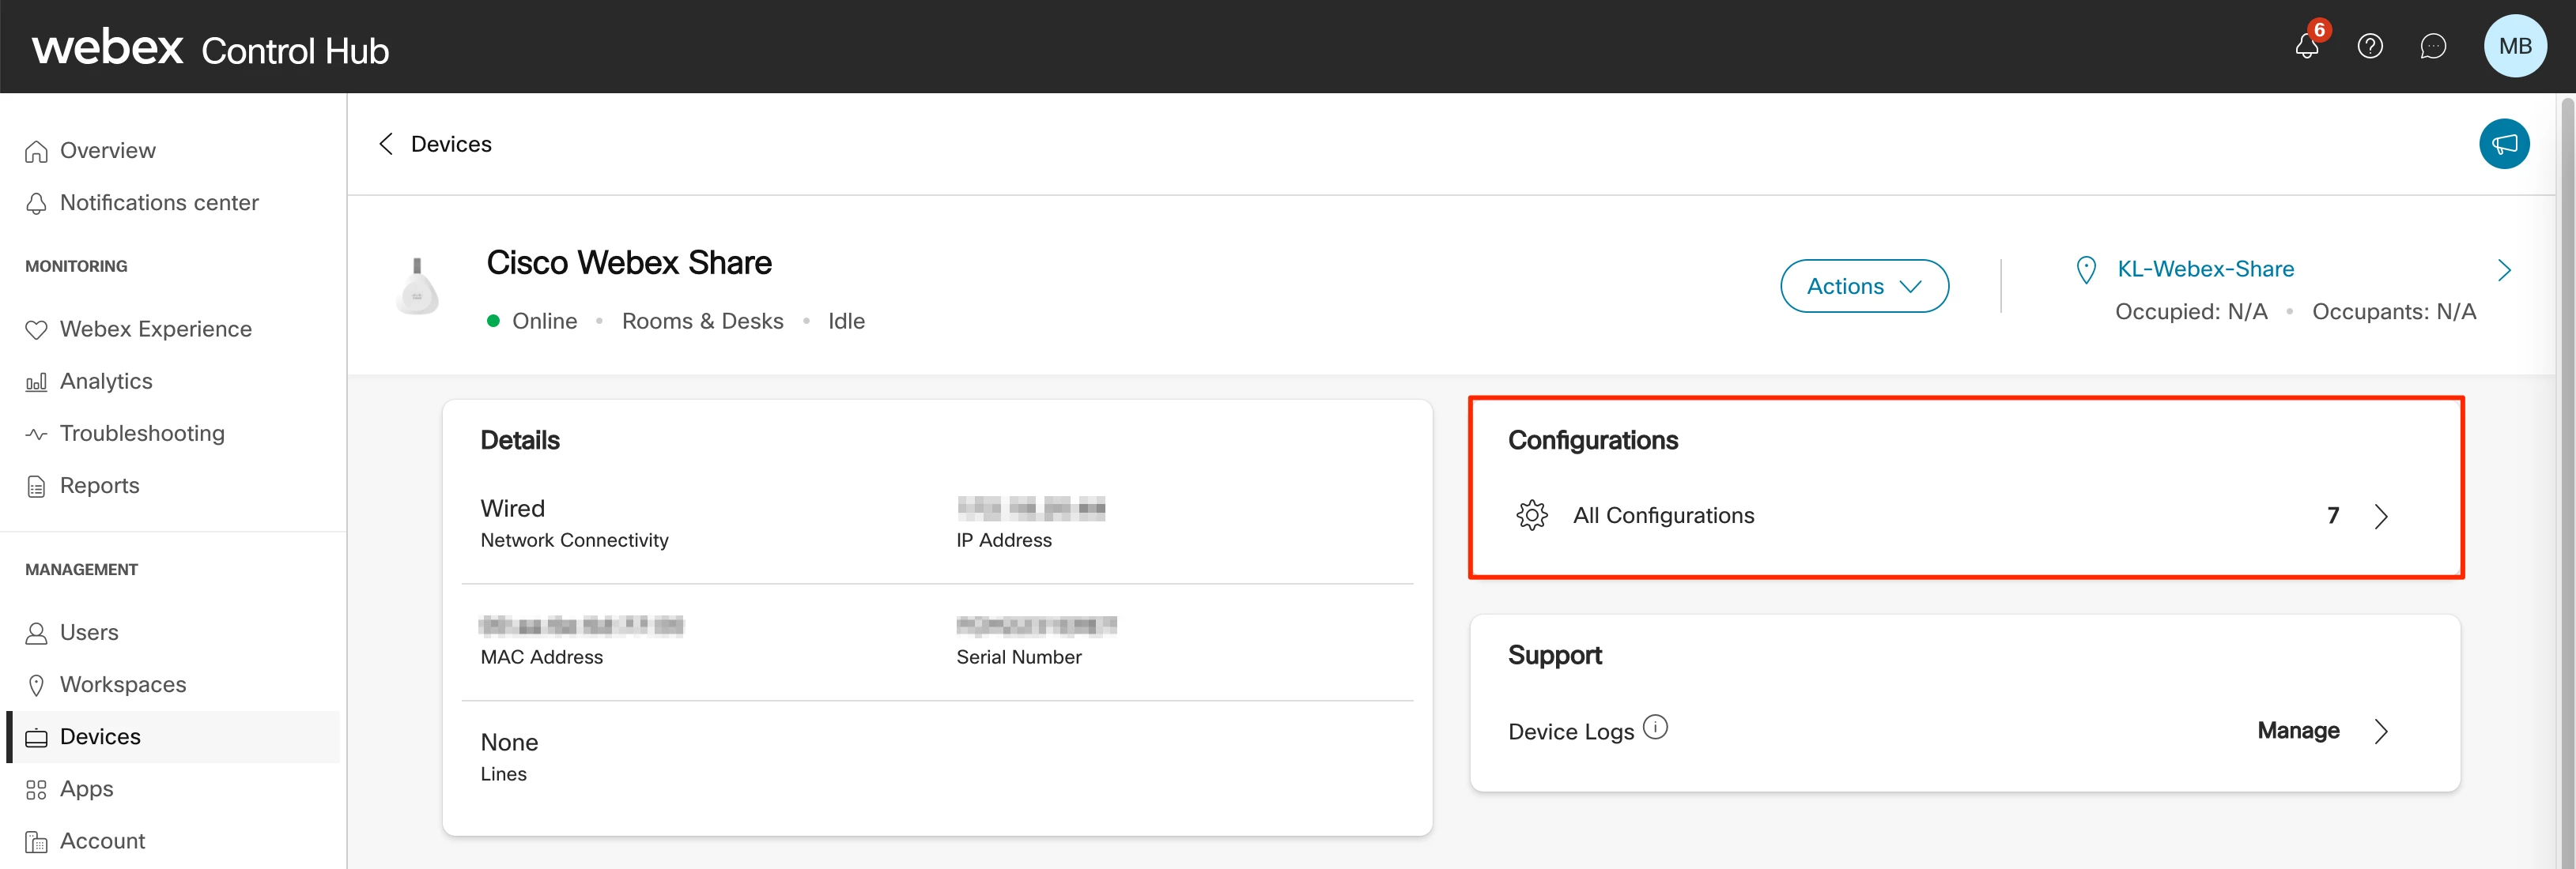Screen dimensions: 2576x869
Task: Click the Webex Share device thumbnail
Action: 417,288
